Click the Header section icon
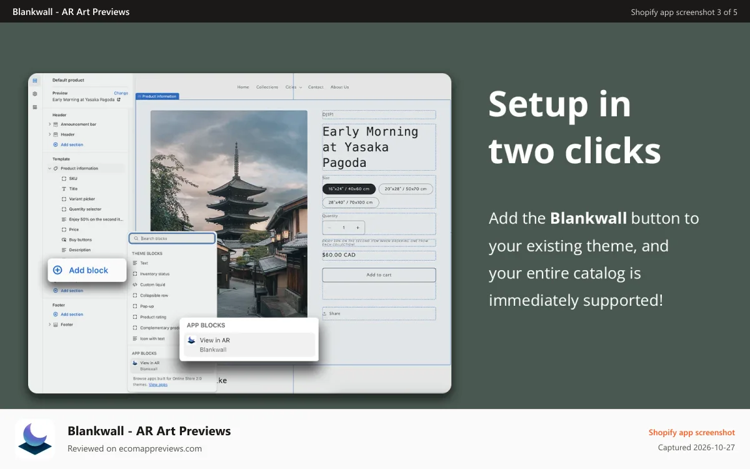Viewport: 750px width, 469px height. point(56,134)
